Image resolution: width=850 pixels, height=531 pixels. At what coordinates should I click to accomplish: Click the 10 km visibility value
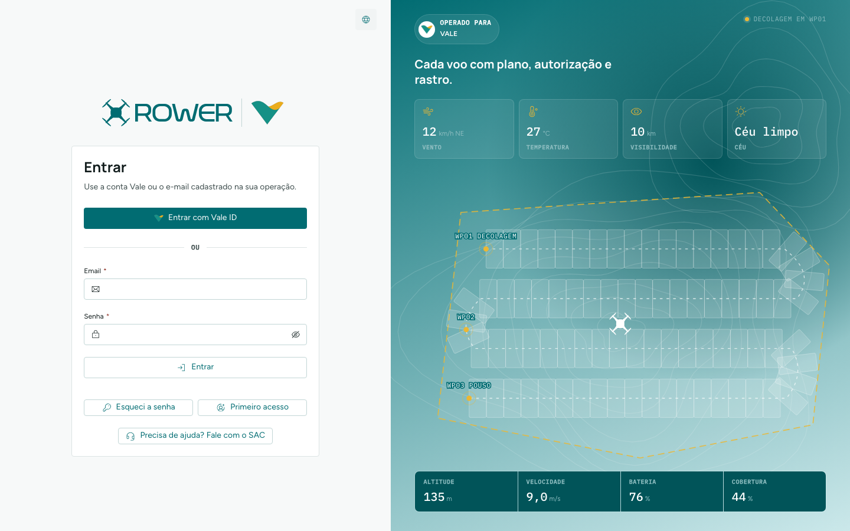click(643, 132)
